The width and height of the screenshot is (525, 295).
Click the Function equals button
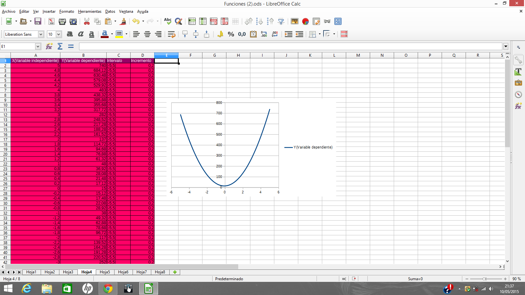(71, 47)
